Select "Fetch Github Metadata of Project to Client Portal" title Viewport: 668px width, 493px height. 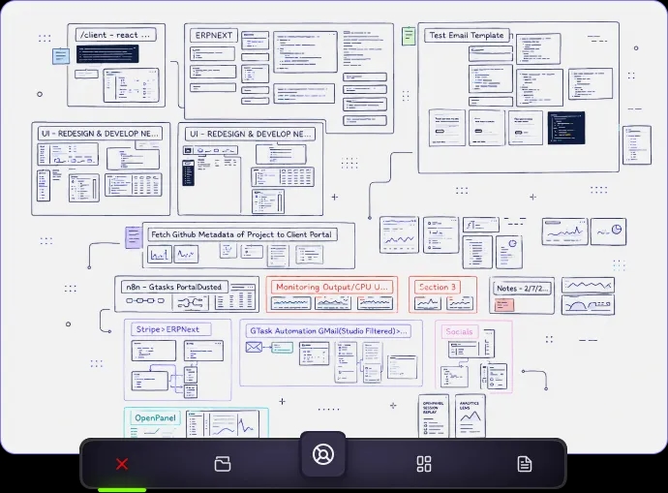[x=242, y=234]
